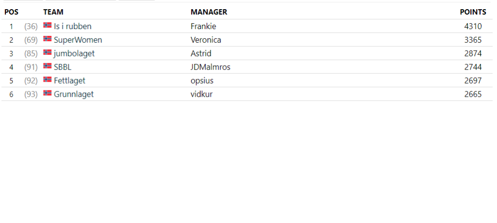Sort table by POS column header

[x=12, y=12]
